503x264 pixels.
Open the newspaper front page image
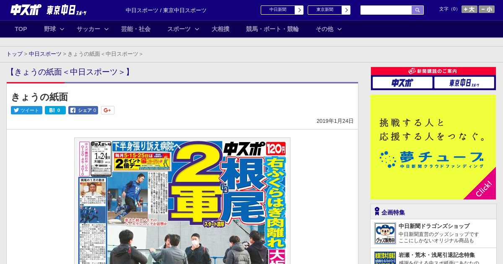tap(182, 201)
